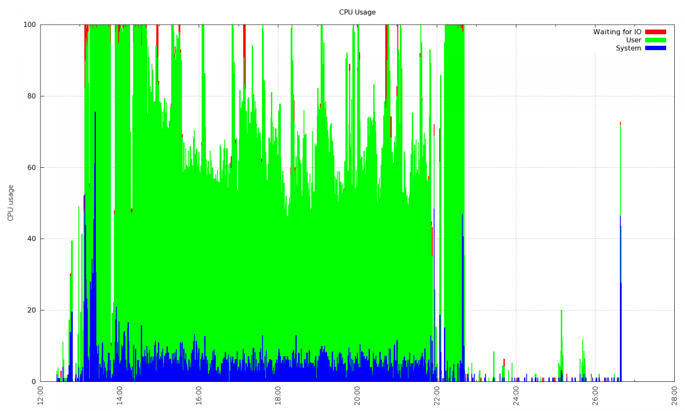Click the 60 y-axis tick label
The width and height of the screenshot is (685, 411).
point(31,167)
